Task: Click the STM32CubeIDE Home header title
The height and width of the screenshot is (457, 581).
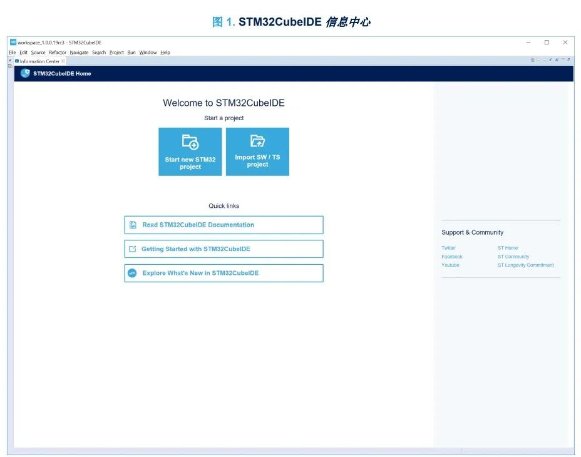Action: (62, 73)
